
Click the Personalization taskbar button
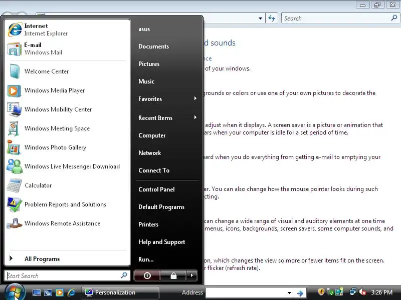click(120, 292)
